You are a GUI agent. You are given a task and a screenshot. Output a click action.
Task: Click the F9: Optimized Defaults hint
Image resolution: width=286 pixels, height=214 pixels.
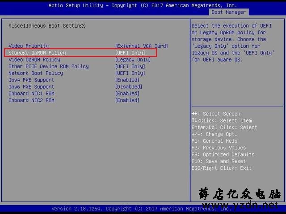[223, 155]
